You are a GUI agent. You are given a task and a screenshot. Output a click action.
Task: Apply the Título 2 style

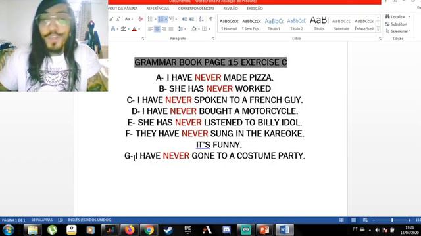[x=297, y=24]
